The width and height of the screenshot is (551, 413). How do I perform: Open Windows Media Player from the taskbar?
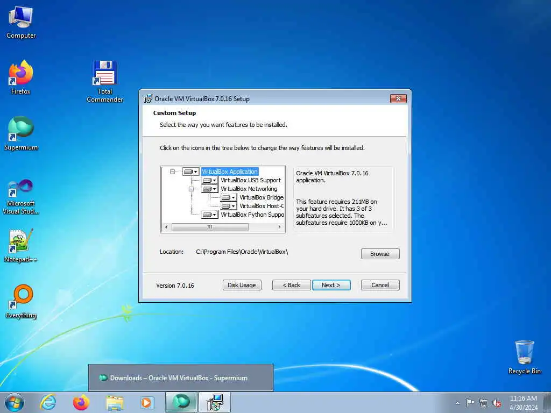[147, 402]
